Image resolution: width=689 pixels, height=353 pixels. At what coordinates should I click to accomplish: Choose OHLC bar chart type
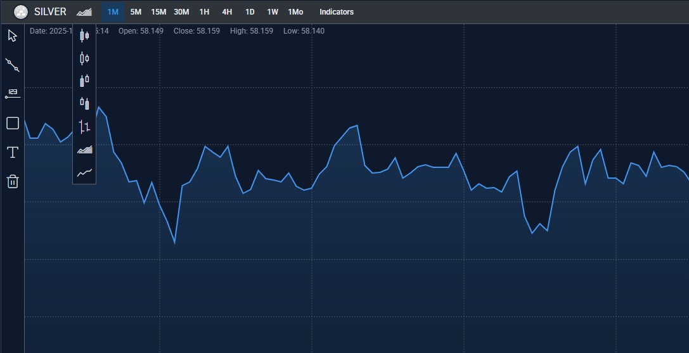click(84, 127)
